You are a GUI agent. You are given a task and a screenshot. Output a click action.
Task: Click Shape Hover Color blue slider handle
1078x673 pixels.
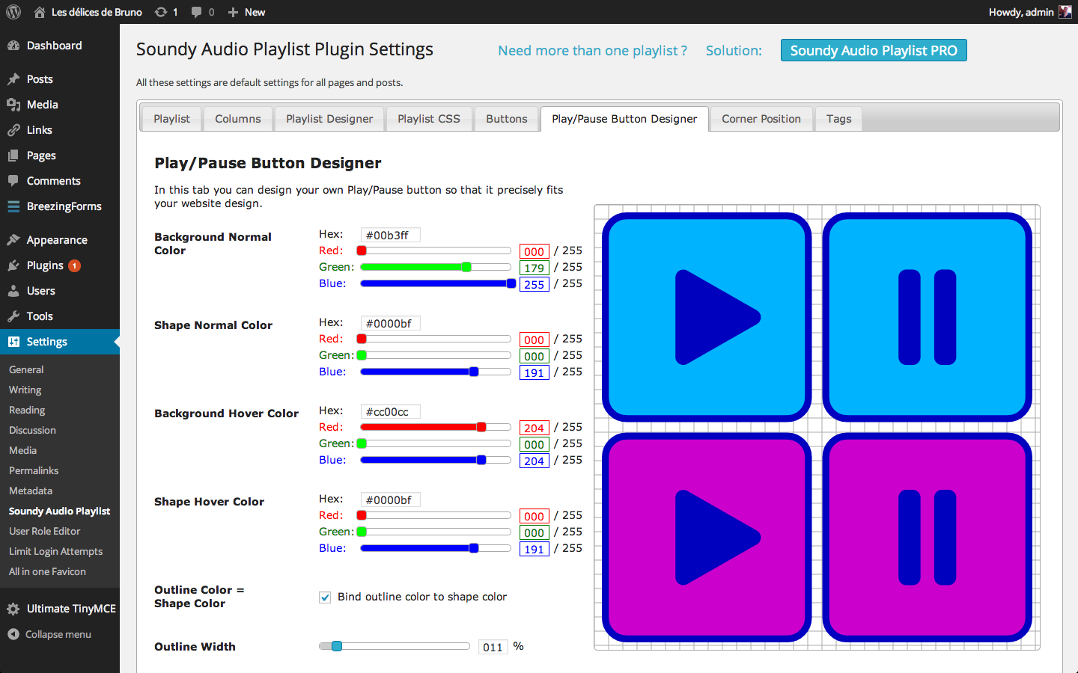474,548
